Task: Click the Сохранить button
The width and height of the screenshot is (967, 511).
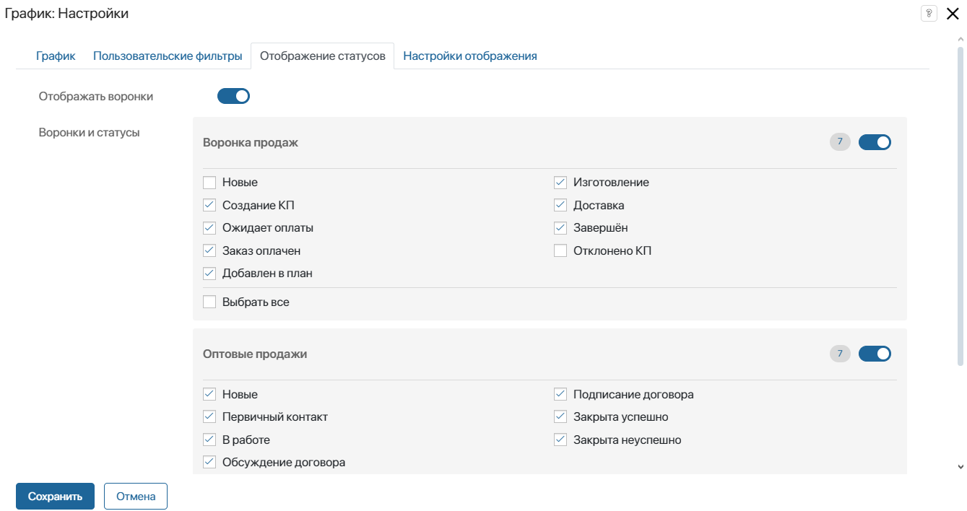Action: 55,497
